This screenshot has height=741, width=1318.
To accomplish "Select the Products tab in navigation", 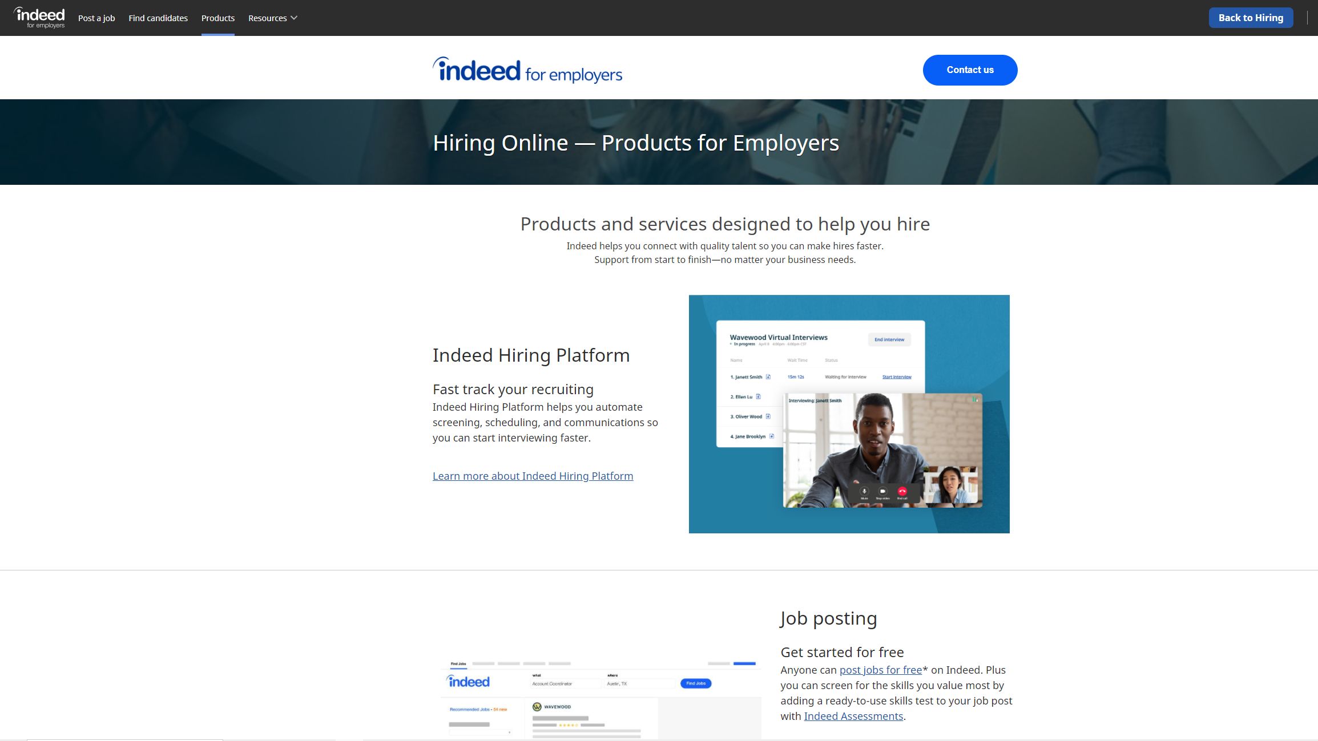I will pyautogui.click(x=217, y=18).
